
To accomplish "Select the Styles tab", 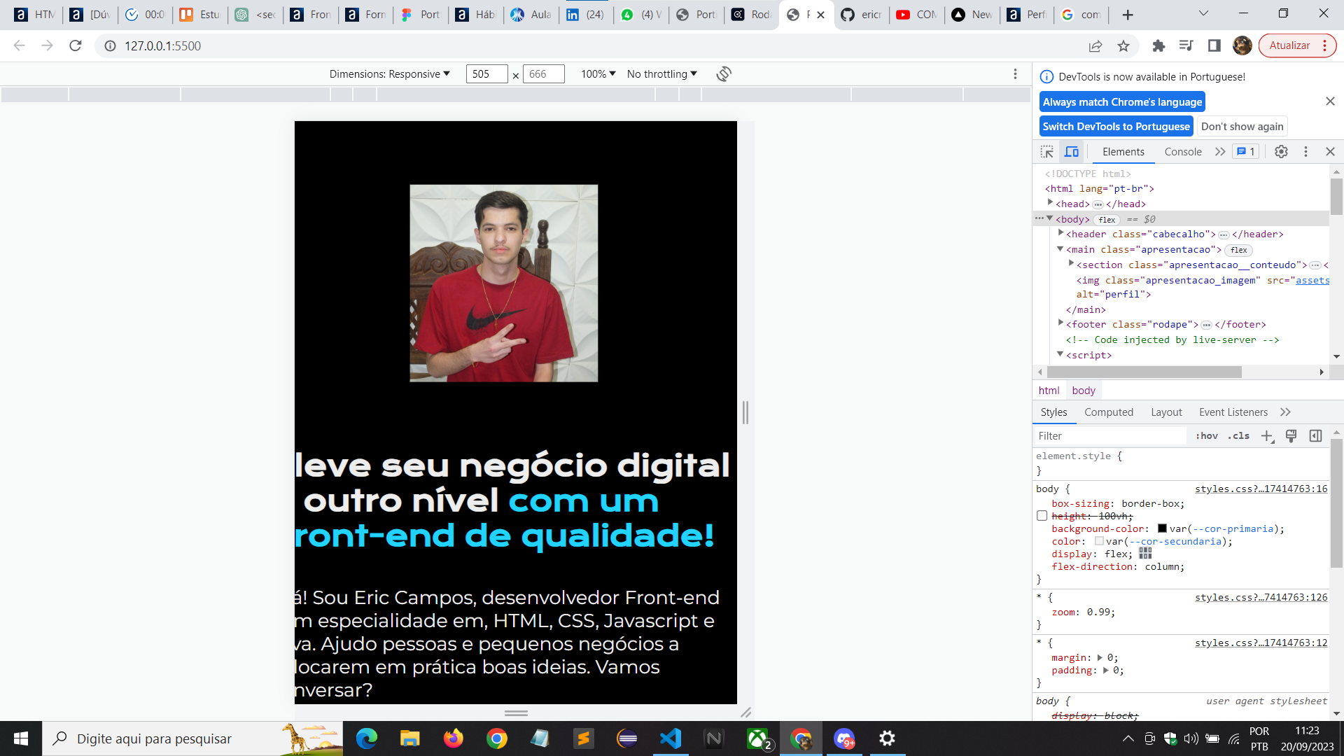I will 1053,412.
